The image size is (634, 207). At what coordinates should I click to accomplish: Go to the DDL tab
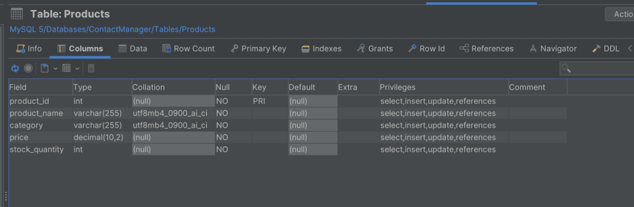(x=606, y=49)
